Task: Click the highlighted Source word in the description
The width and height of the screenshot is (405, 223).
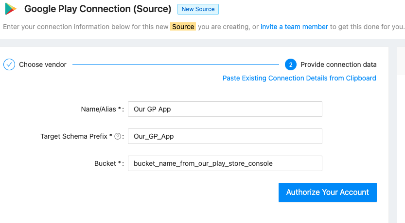Action: click(x=183, y=27)
